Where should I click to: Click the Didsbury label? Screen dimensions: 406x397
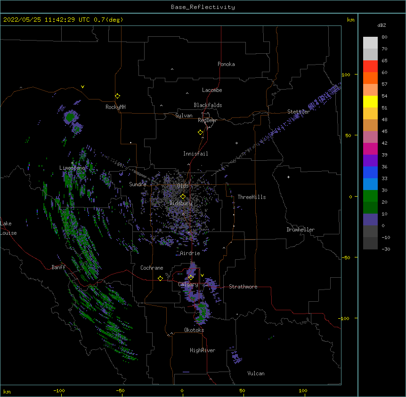pyautogui.click(x=181, y=203)
